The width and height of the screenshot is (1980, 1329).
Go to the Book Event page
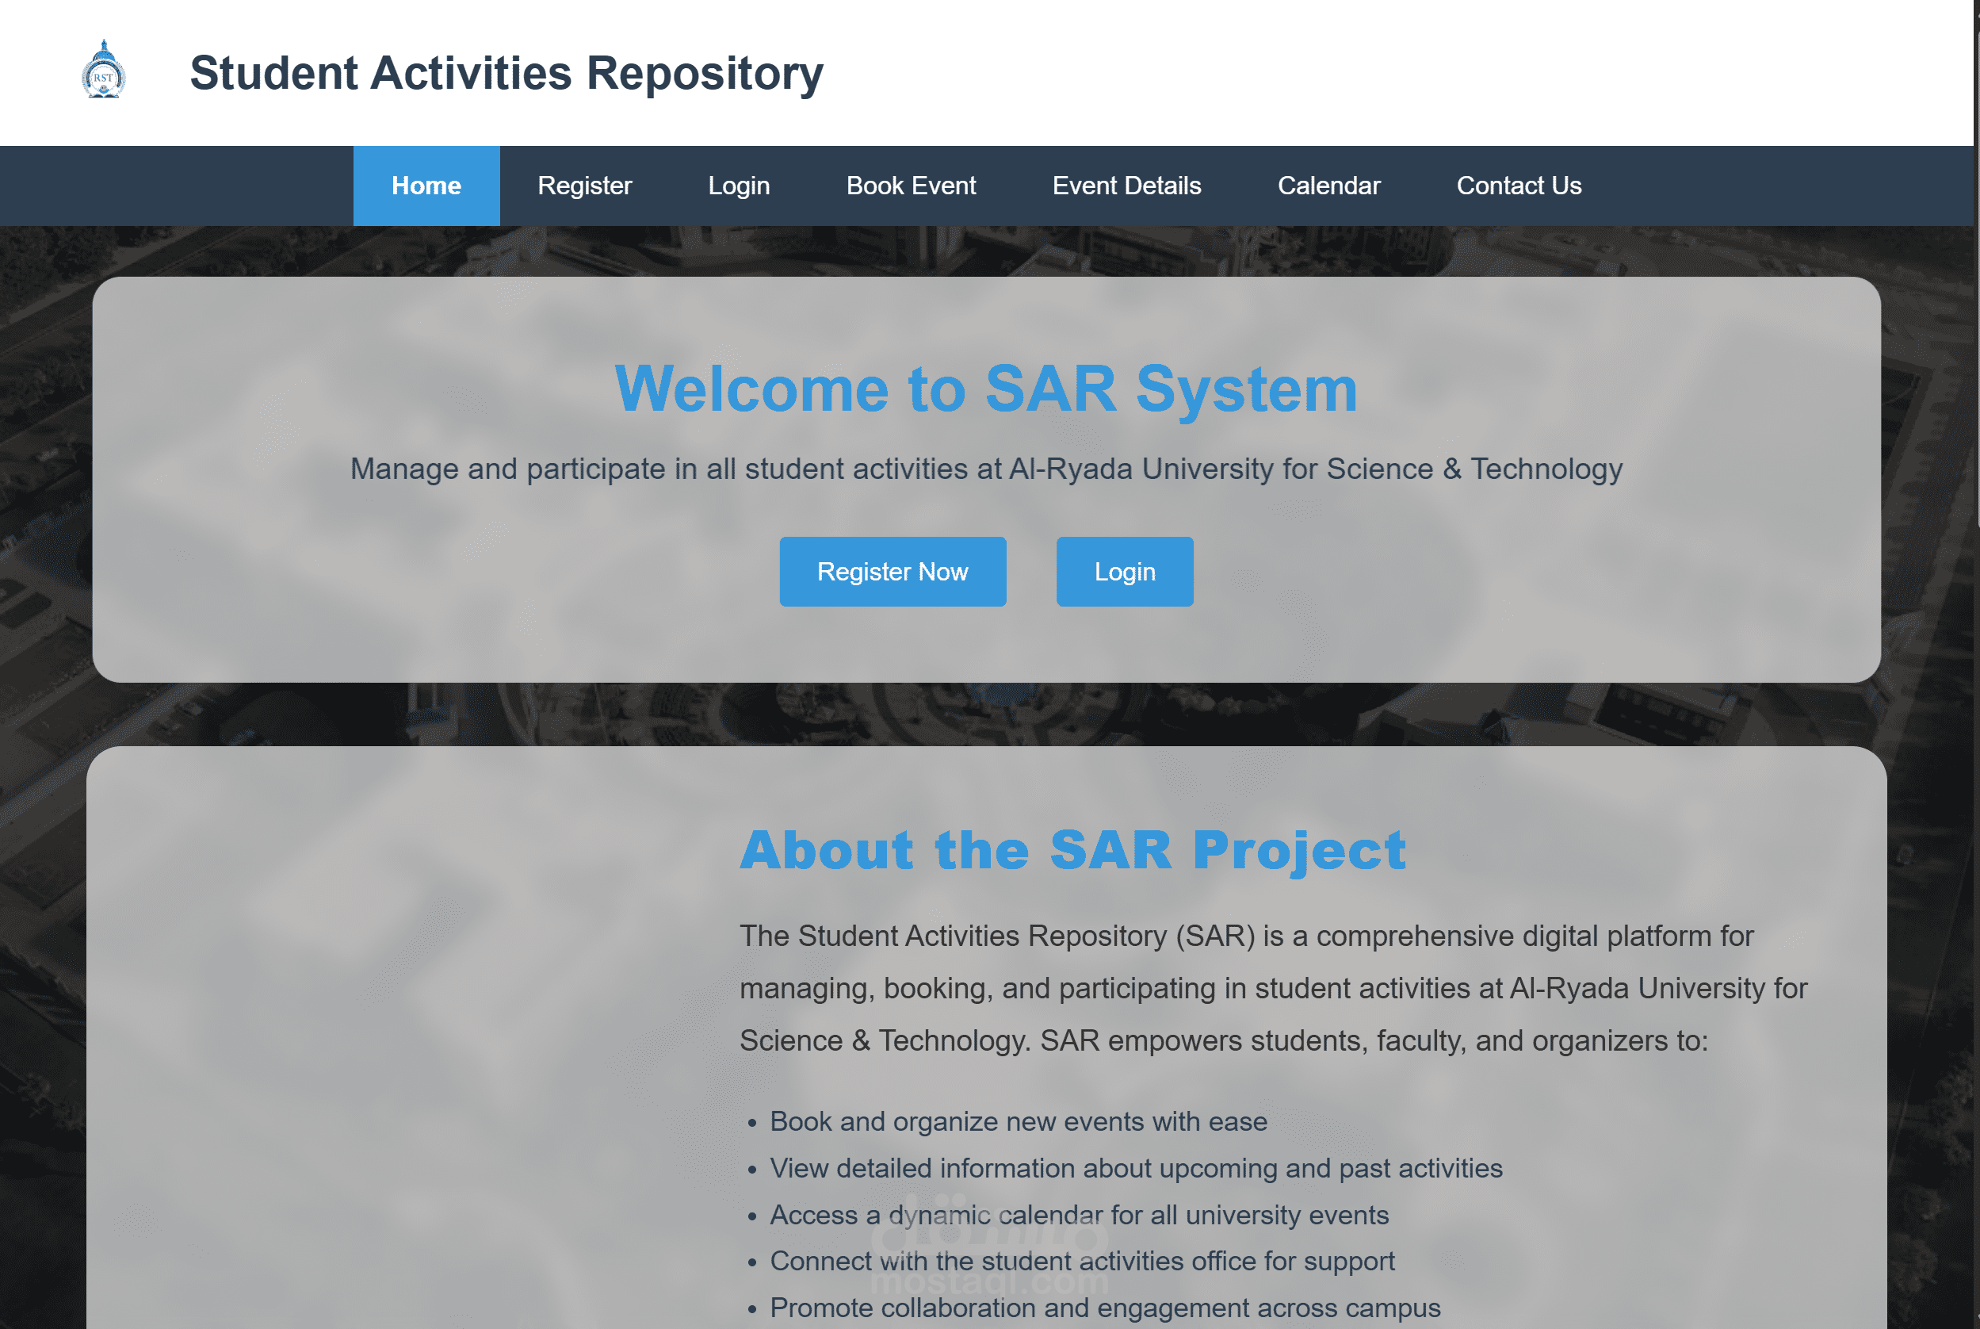[910, 186]
